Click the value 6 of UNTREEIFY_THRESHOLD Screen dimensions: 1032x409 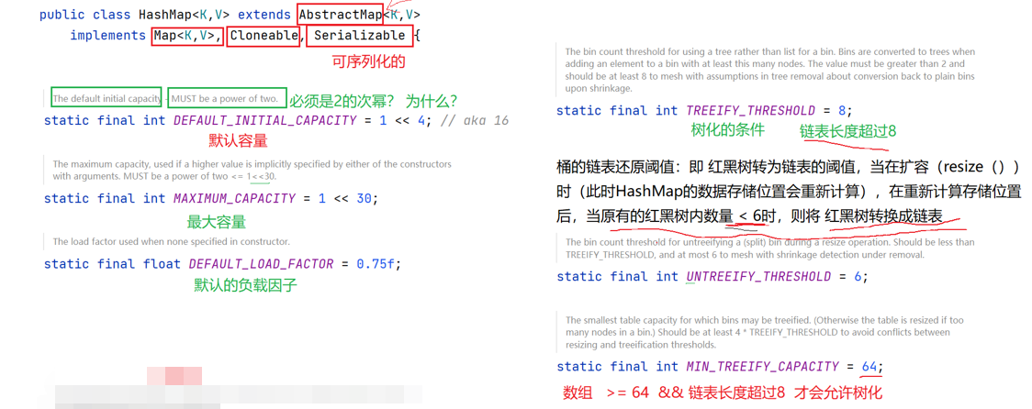point(858,277)
